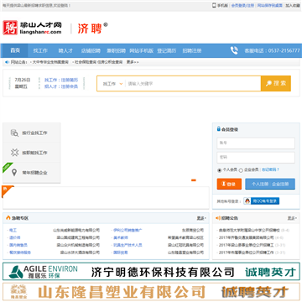The height and width of the screenshot is (302, 302).
Task: Open the 美术教师 job listing
Action: pos(121,237)
